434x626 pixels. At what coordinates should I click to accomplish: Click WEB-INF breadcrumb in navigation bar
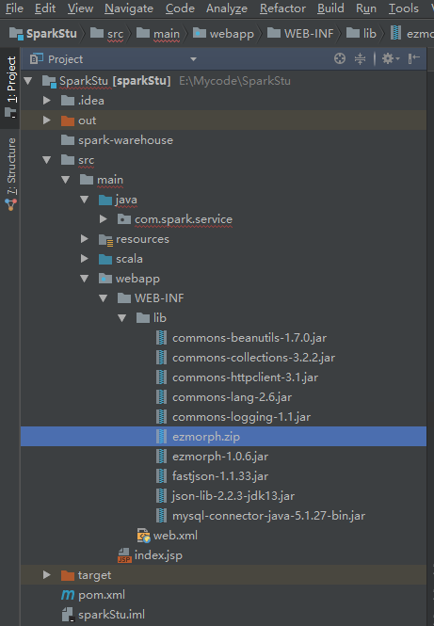pyautogui.click(x=300, y=34)
